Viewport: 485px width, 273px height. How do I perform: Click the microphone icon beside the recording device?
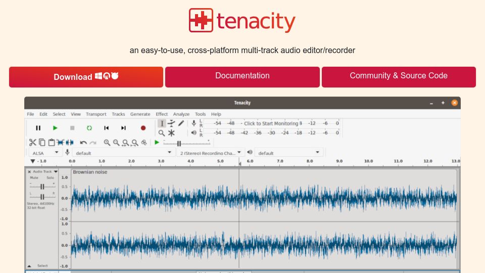tap(67, 152)
